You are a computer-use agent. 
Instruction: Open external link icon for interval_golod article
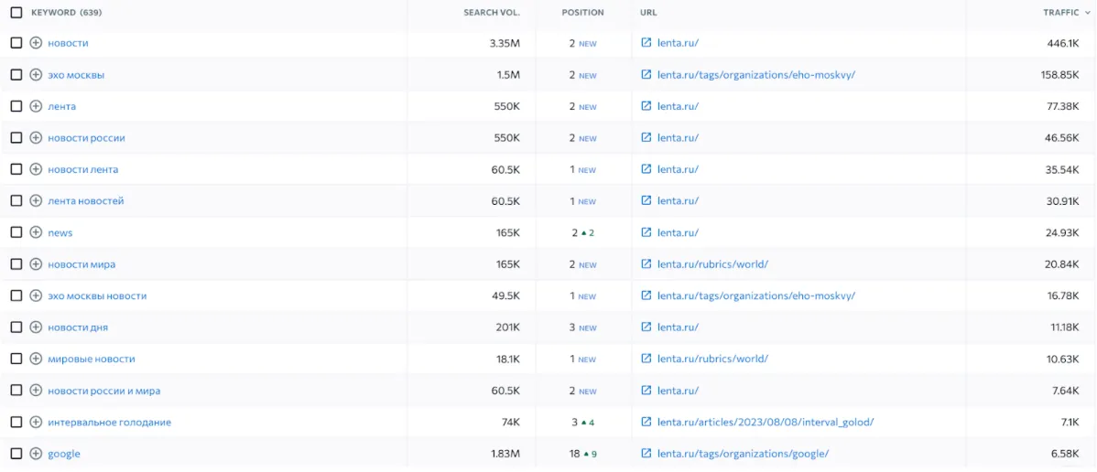coord(646,423)
